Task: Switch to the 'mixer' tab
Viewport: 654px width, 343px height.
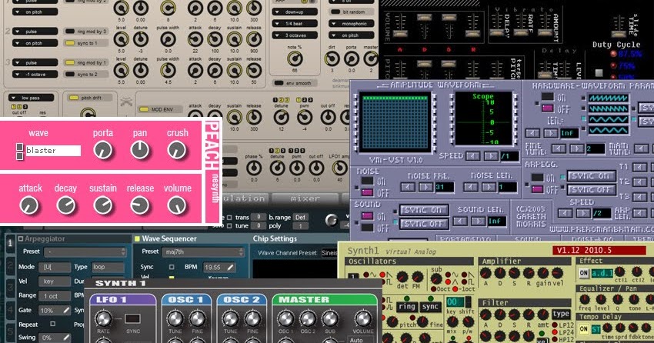Action: click(305, 198)
